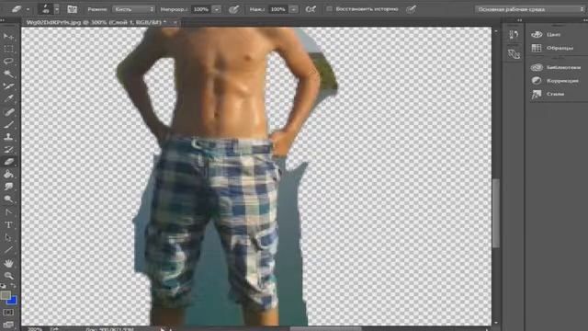Viewport: 588px width, 331px height.
Task: Select the Smudge tool
Action: (8, 187)
